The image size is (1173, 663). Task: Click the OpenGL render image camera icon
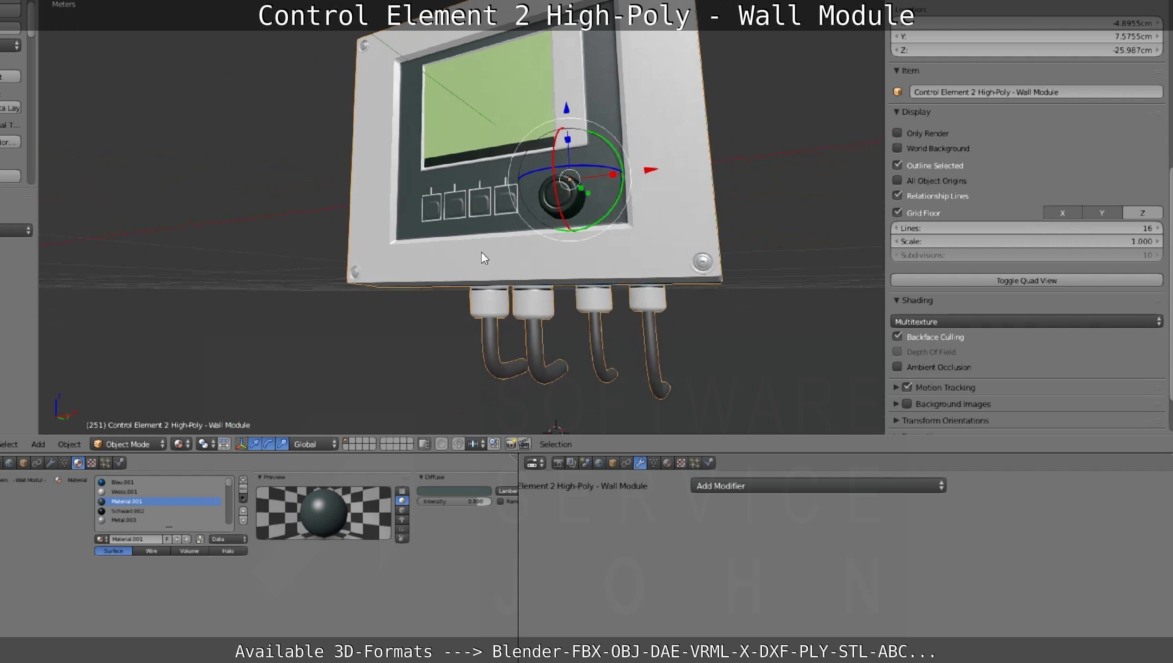(511, 444)
